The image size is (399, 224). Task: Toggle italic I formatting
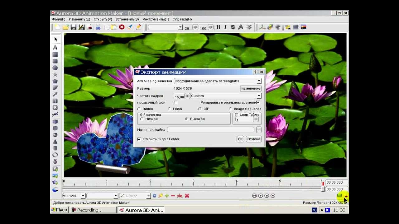pyautogui.click(x=225, y=27)
